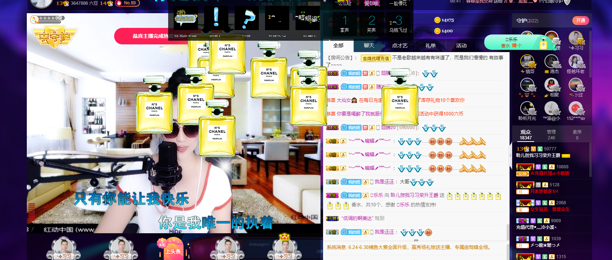Choose the 么么哒 effect at top

tap(344, 4)
